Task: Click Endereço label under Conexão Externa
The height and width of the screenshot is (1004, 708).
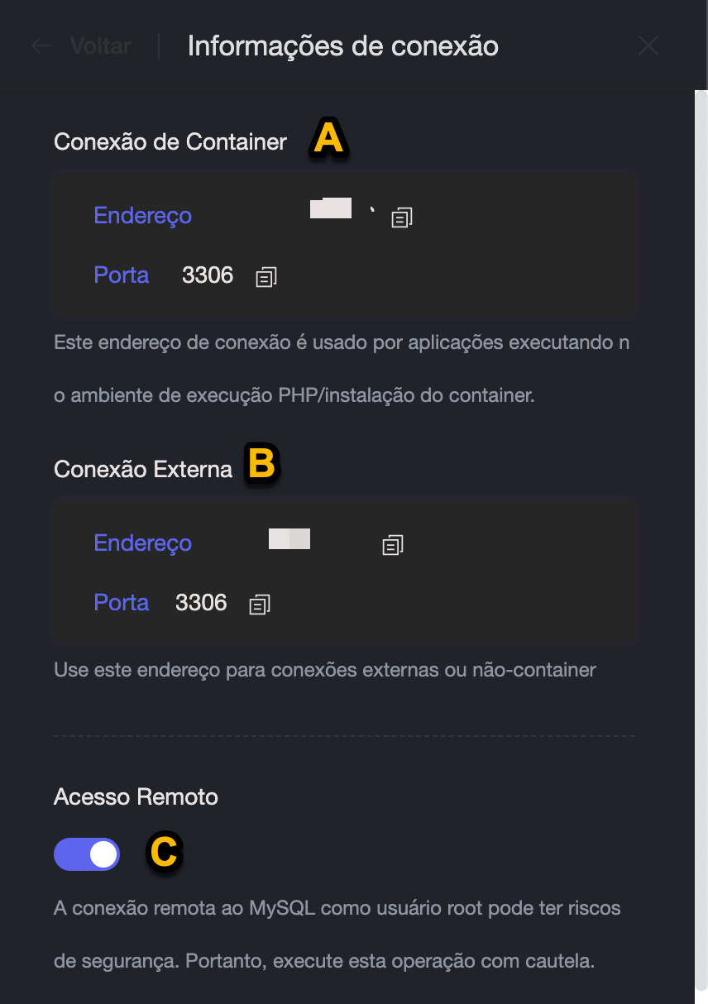Action: coord(142,543)
